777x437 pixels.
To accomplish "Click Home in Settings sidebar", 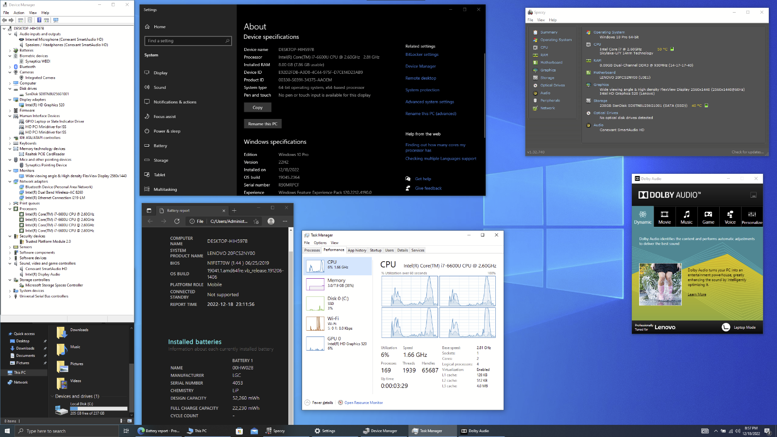I will tap(160, 27).
